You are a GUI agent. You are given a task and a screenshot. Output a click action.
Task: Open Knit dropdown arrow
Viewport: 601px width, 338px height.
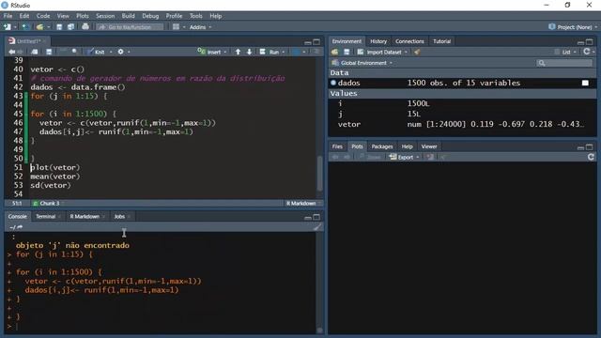pyautogui.click(x=111, y=53)
